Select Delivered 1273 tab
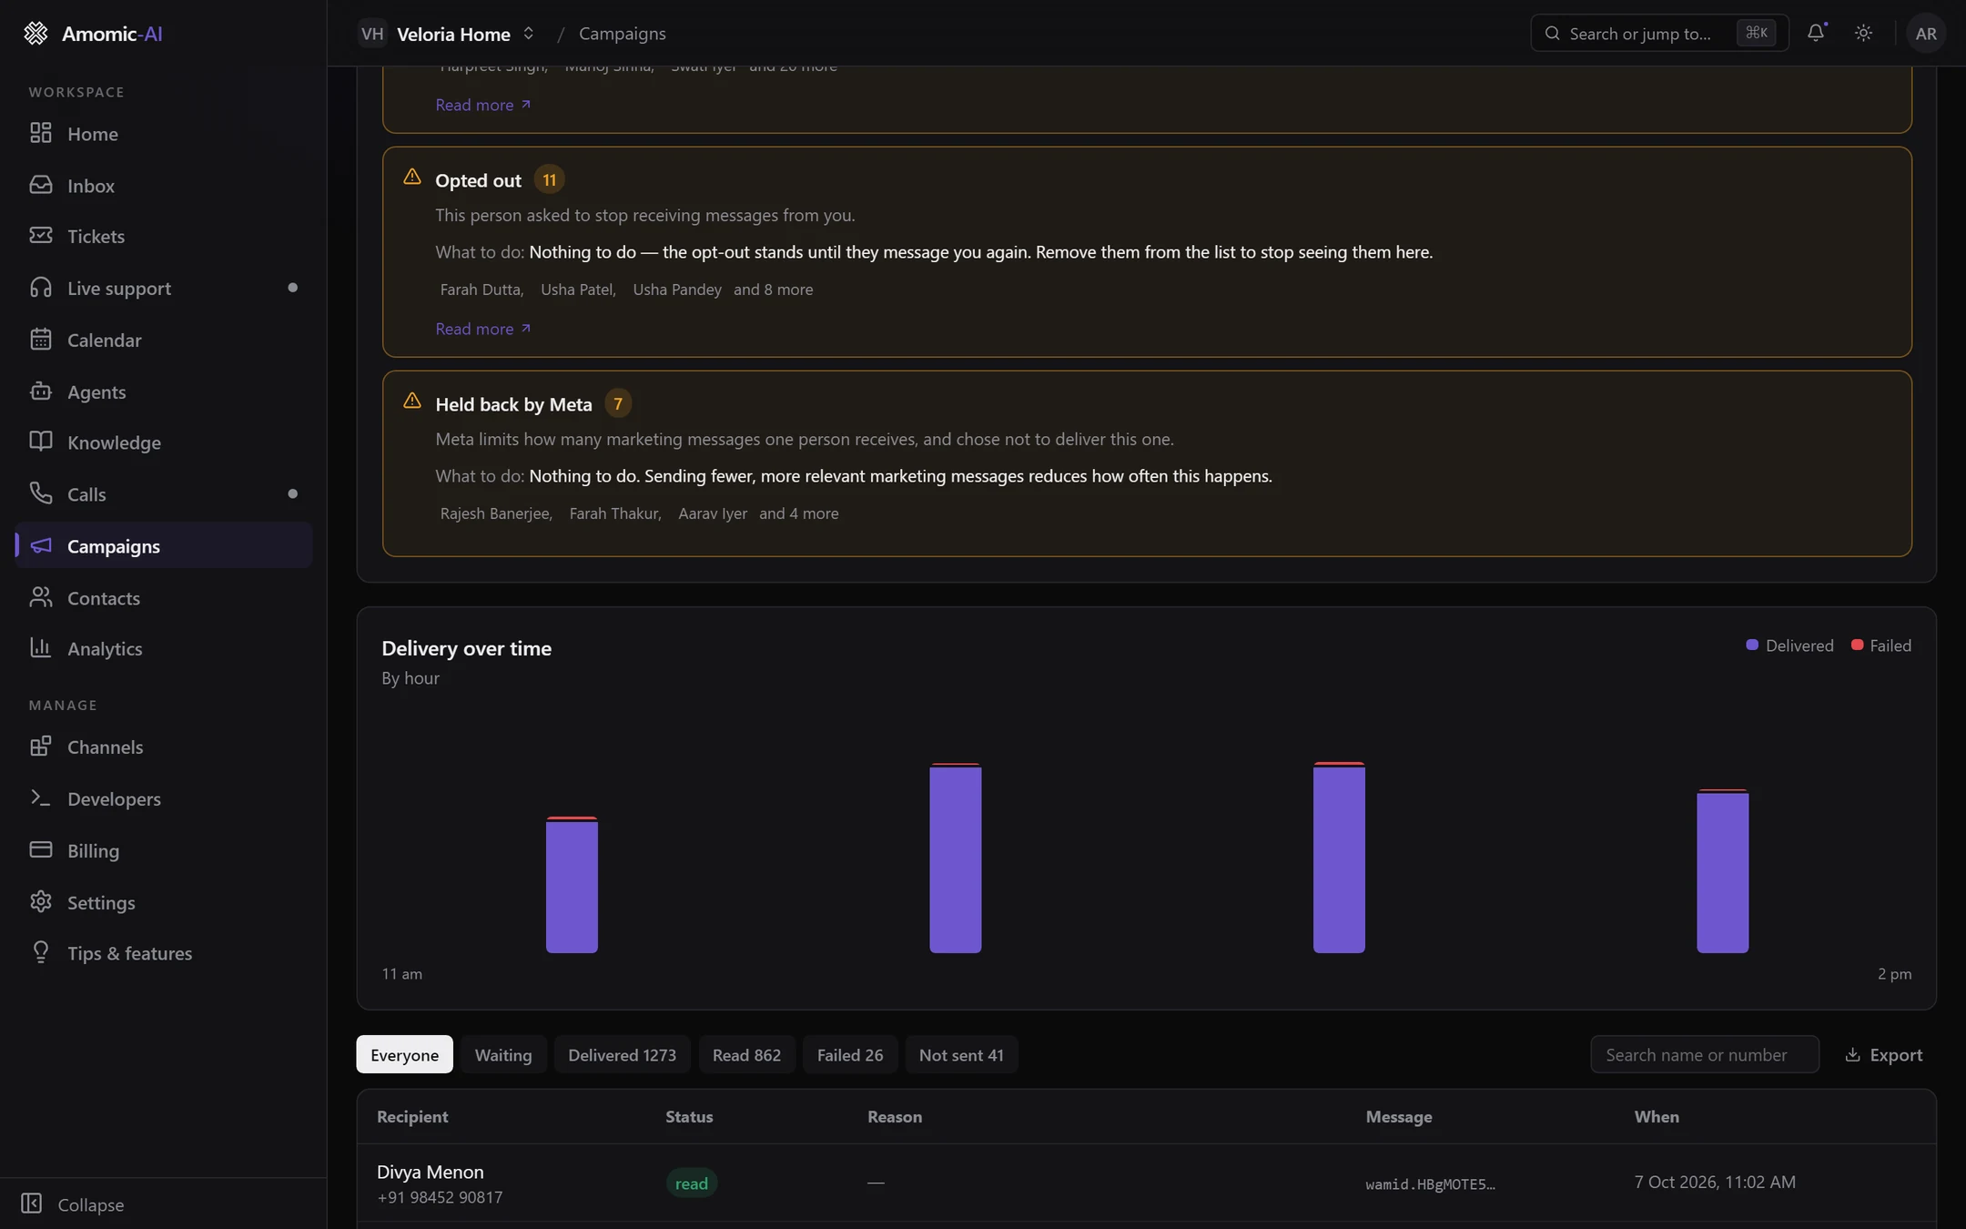This screenshot has width=1966, height=1229. pos(622,1054)
